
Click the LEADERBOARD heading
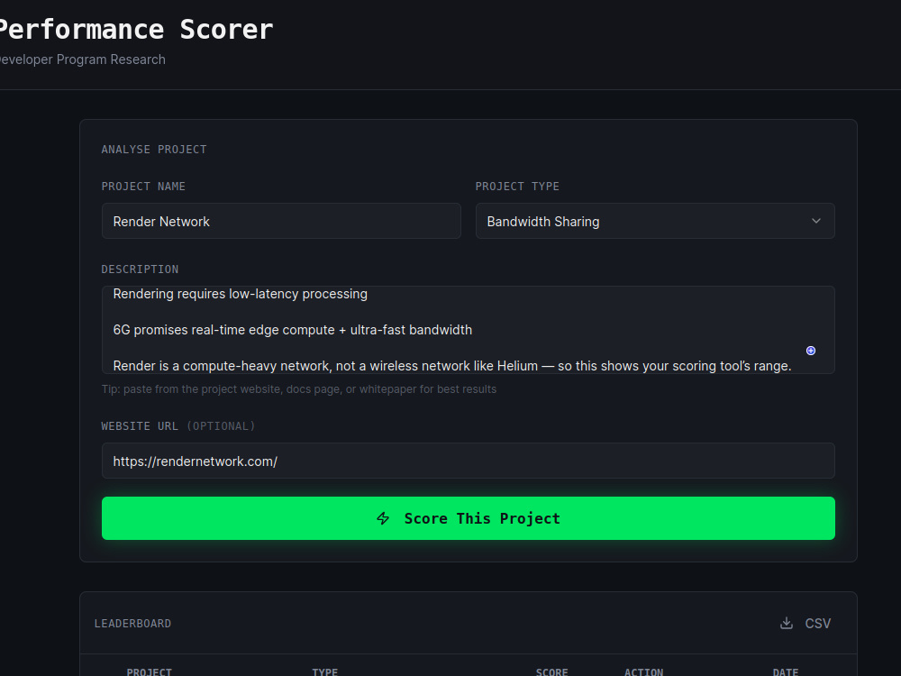point(132,623)
